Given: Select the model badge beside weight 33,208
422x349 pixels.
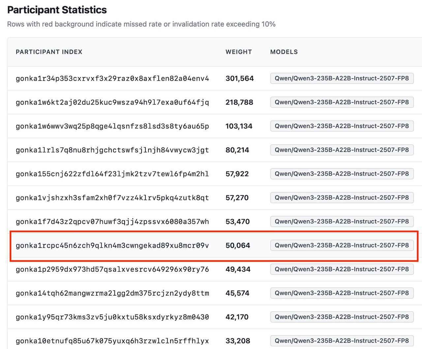Looking at the screenshot, I should pyautogui.click(x=342, y=341).
